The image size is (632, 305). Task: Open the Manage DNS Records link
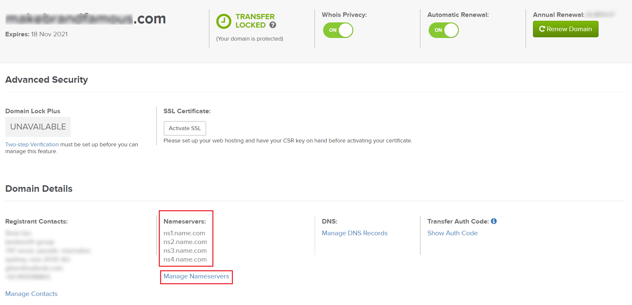click(x=355, y=233)
